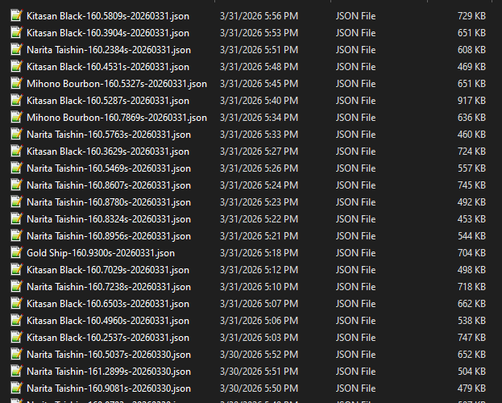Click the file icon of Narita Taishin-161.2899s-20260330.json

17,372
